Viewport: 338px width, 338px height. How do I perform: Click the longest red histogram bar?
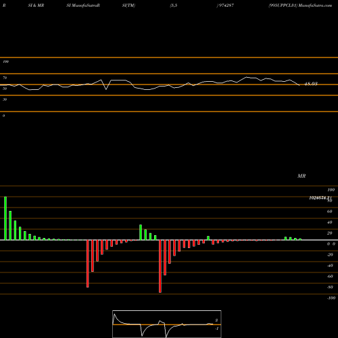[160, 266]
